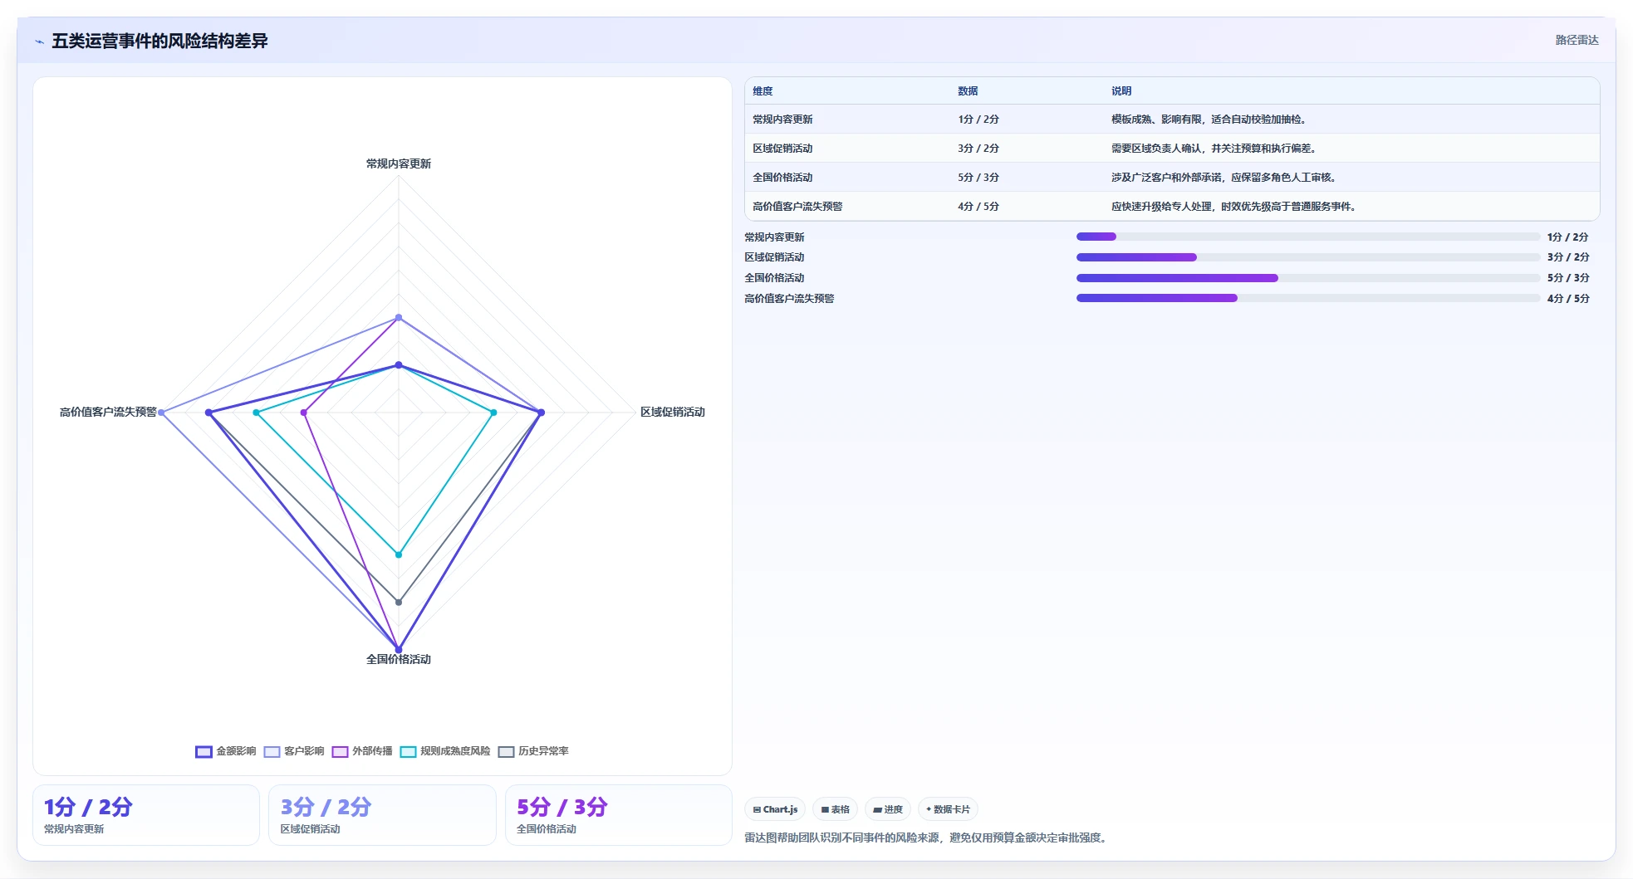Click the 全国价格活动 radar axis label
Viewport: 1633px width, 879px height.
point(399,659)
